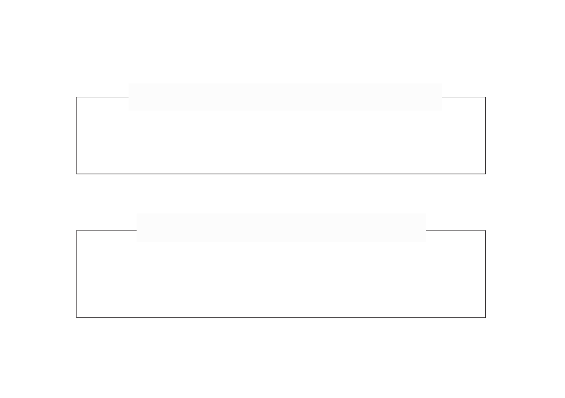
Task: Click the bottom border of the lower box
Action: pyautogui.click(x=281, y=317)
